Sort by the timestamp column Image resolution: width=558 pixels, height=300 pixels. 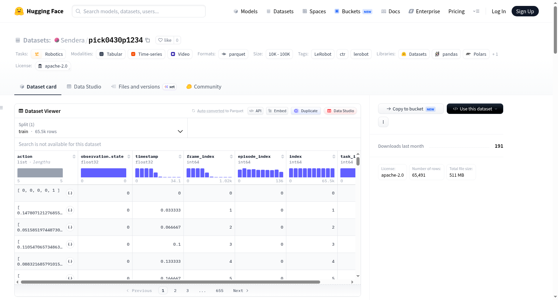point(180,156)
